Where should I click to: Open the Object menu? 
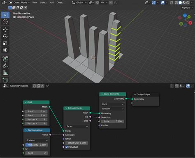[60, 2]
